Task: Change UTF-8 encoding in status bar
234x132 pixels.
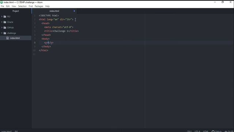Action: (x=197, y=131)
